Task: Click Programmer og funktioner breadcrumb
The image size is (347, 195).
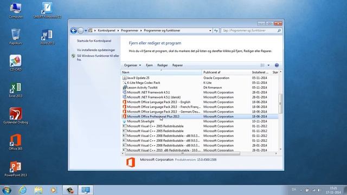Action: coord(162,30)
